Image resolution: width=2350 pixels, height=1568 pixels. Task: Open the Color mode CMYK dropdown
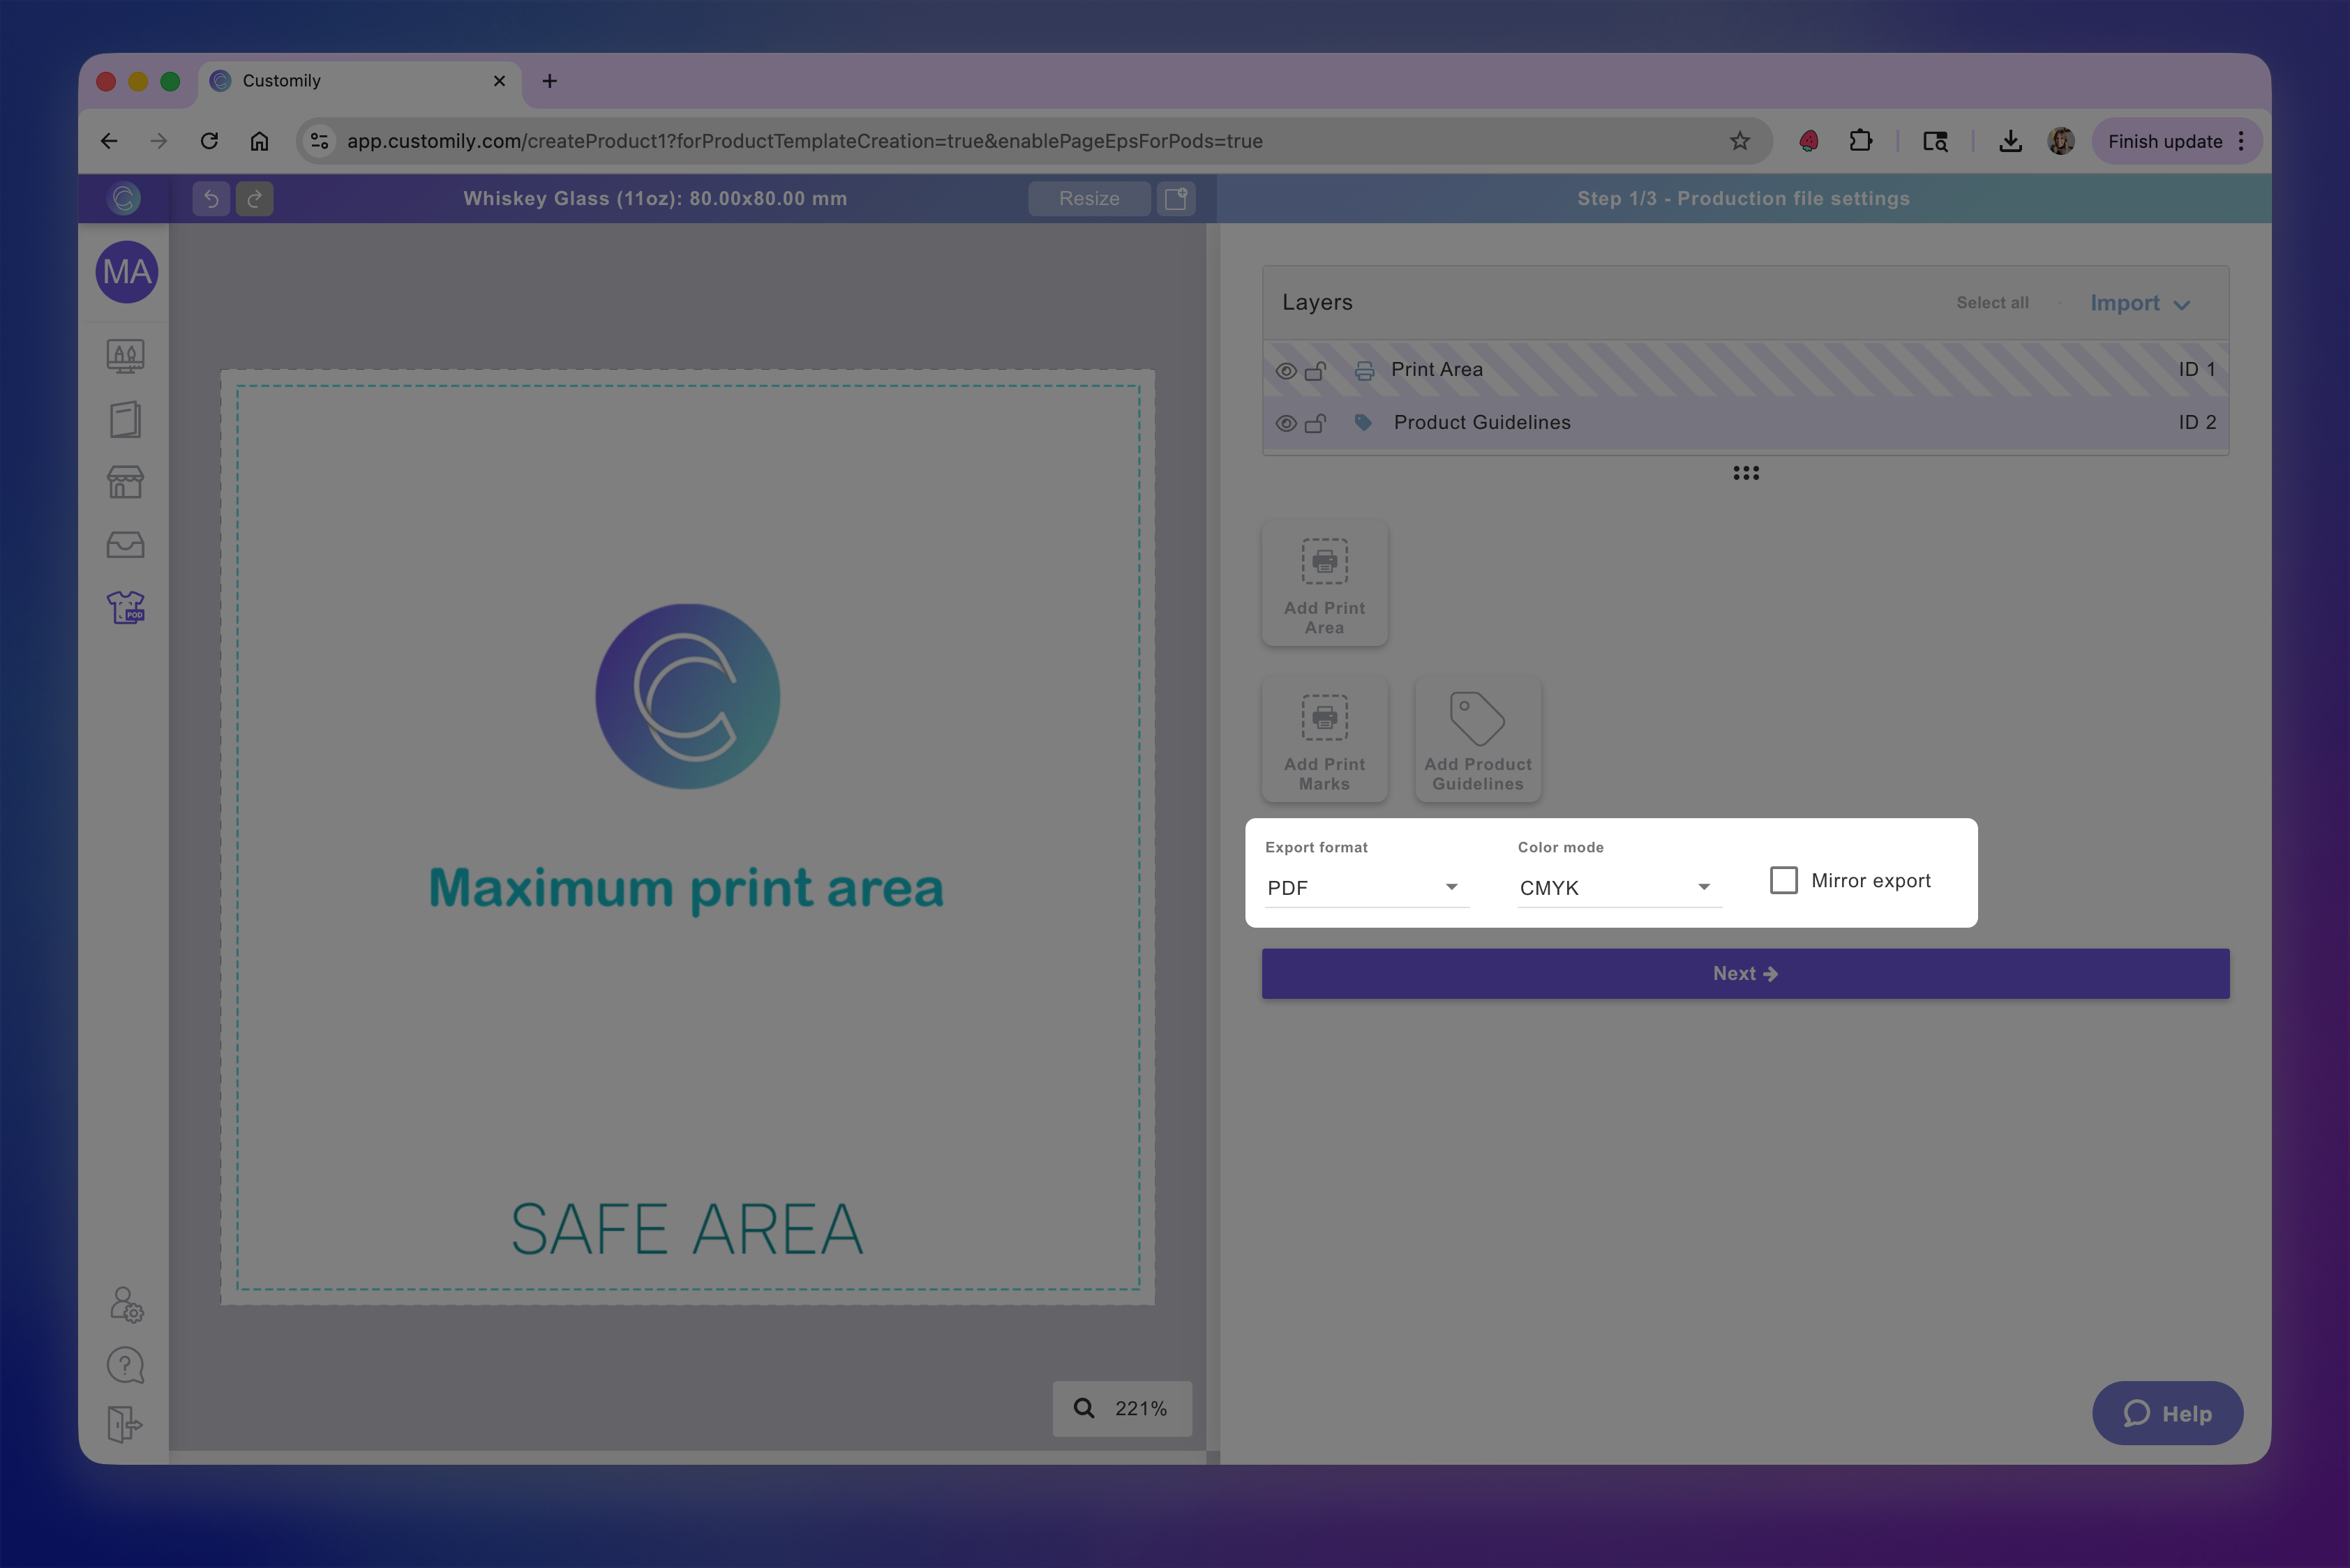pos(1617,888)
